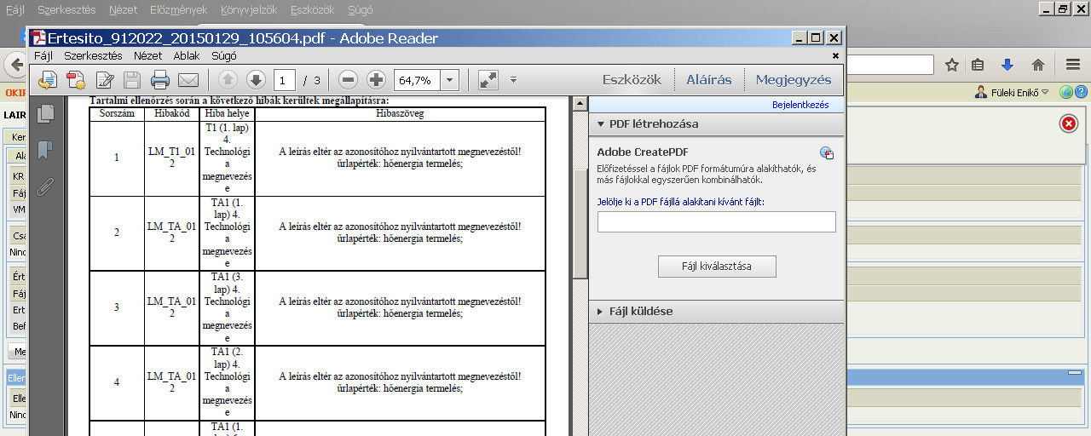Open the browser's Eszközök menu
The height and width of the screenshot is (436, 1091).
[x=314, y=10]
